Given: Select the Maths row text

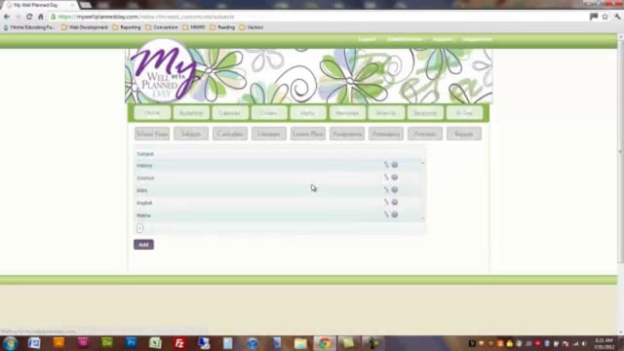Looking at the screenshot, I should [143, 215].
